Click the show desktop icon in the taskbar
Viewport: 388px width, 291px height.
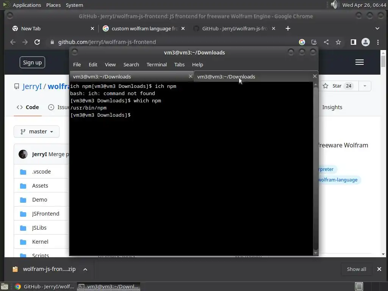tap(5, 286)
